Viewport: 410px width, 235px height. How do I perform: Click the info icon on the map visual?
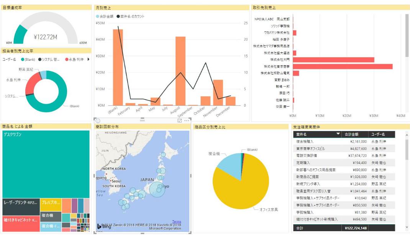(98, 121)
